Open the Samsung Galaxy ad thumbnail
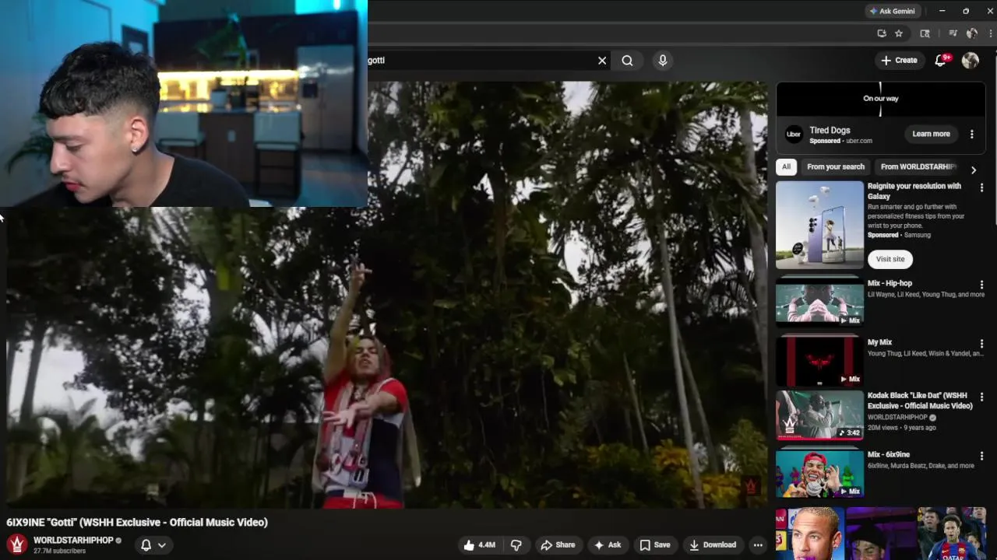Image resolution: width=997 pixels, height=560 pixels. [x=819, y=225]
